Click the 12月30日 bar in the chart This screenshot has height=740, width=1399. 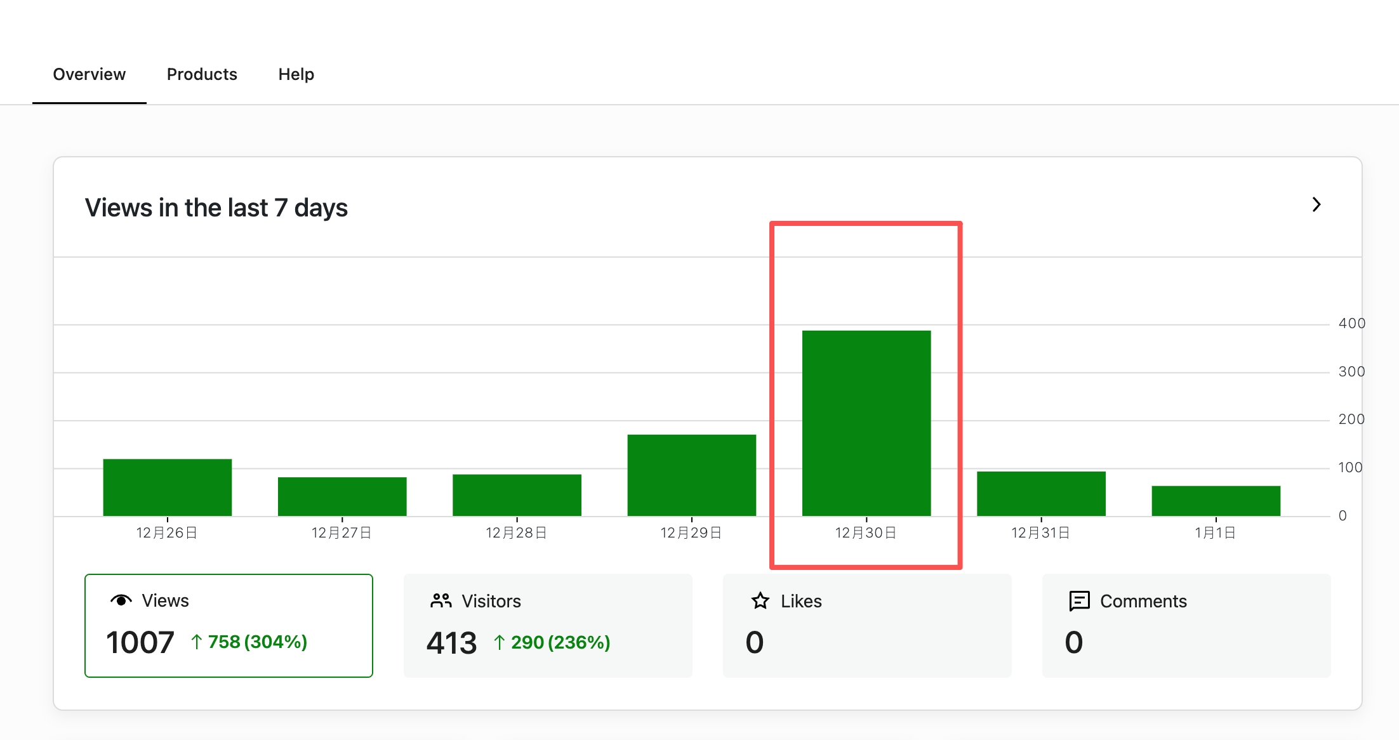pos(866,423)
